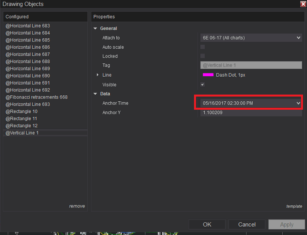Click the magenta line color swatch

pyautogui.click(x=208, y=75)
